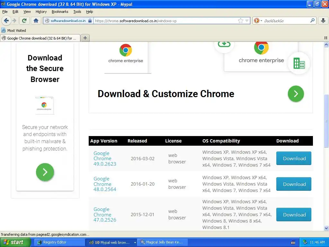Open the Edit menu
This screenshot has height=247, width=329.
15,12
